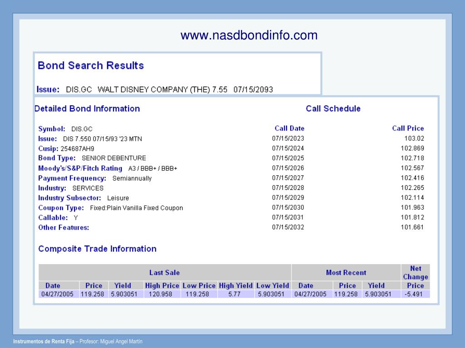Select the Low Yield column header
Screen dimensions: 465x348
(x=272, y=285)
